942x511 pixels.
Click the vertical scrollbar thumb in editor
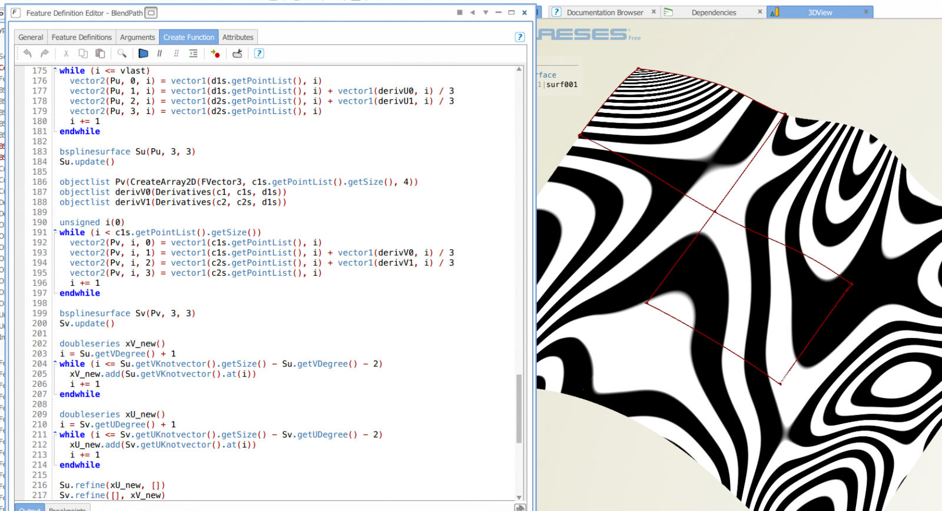[x=519, y=408]
